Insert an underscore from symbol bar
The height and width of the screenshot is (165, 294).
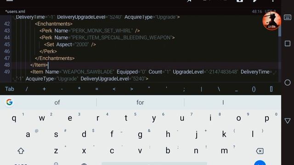point(237,91)
